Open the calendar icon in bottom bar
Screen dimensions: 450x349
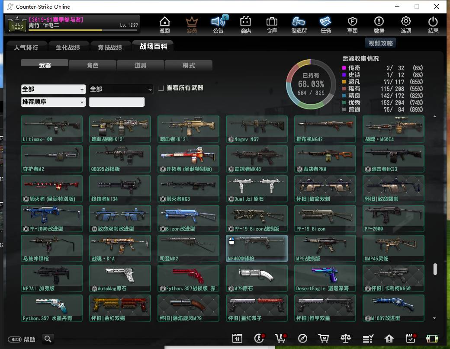click(x=238, y=338)
